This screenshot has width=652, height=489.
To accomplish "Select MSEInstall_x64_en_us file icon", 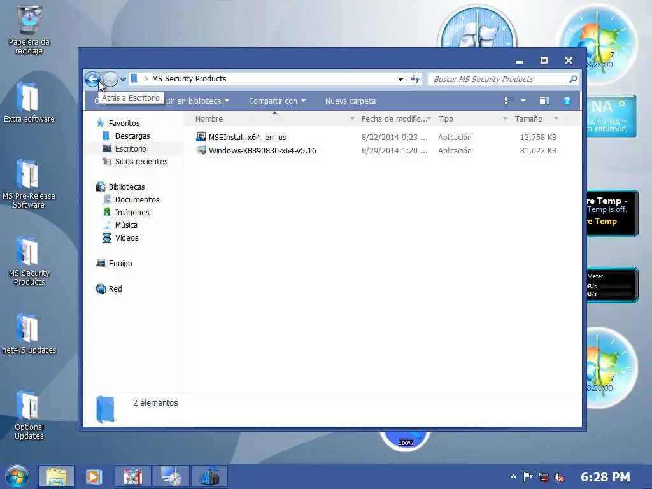I will click(201, 137).
